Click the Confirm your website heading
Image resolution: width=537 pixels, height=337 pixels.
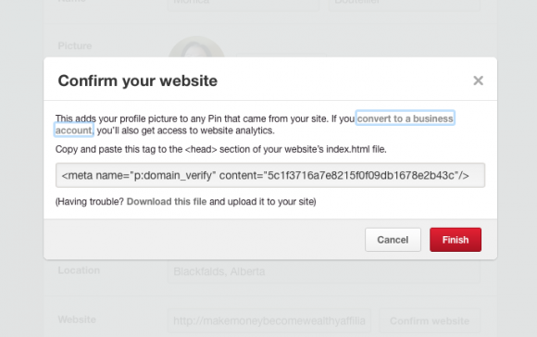point(138,81)
